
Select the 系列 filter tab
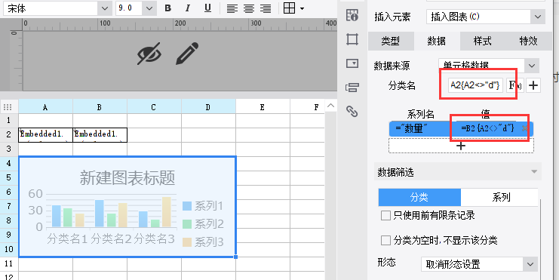click(x=499, y=197)
